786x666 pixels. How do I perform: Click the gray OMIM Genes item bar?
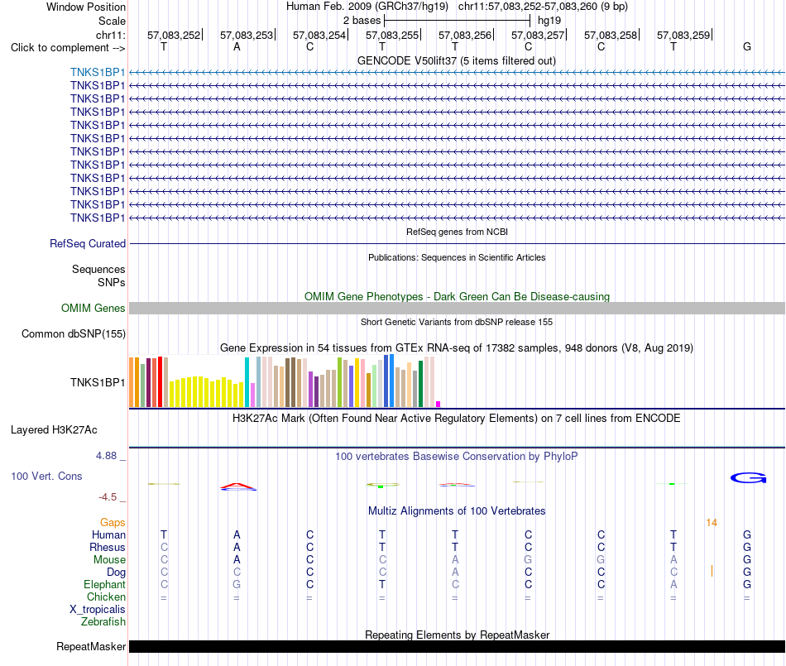tap(457, 309)
